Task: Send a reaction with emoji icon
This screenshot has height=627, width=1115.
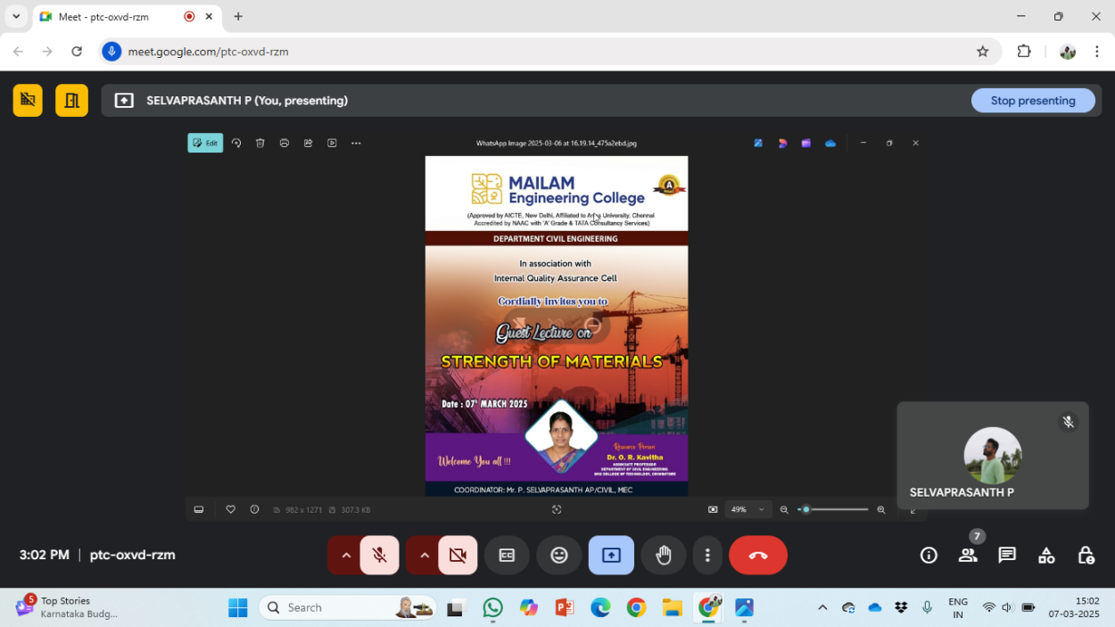Action: 559,556
